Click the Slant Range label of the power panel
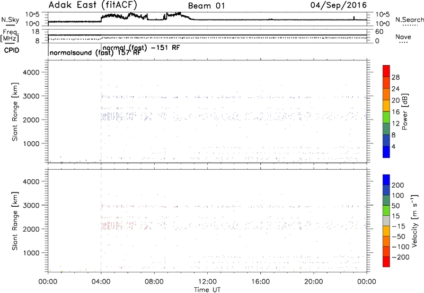This screenshot has width=424, height=293. [x=15, y=112]
